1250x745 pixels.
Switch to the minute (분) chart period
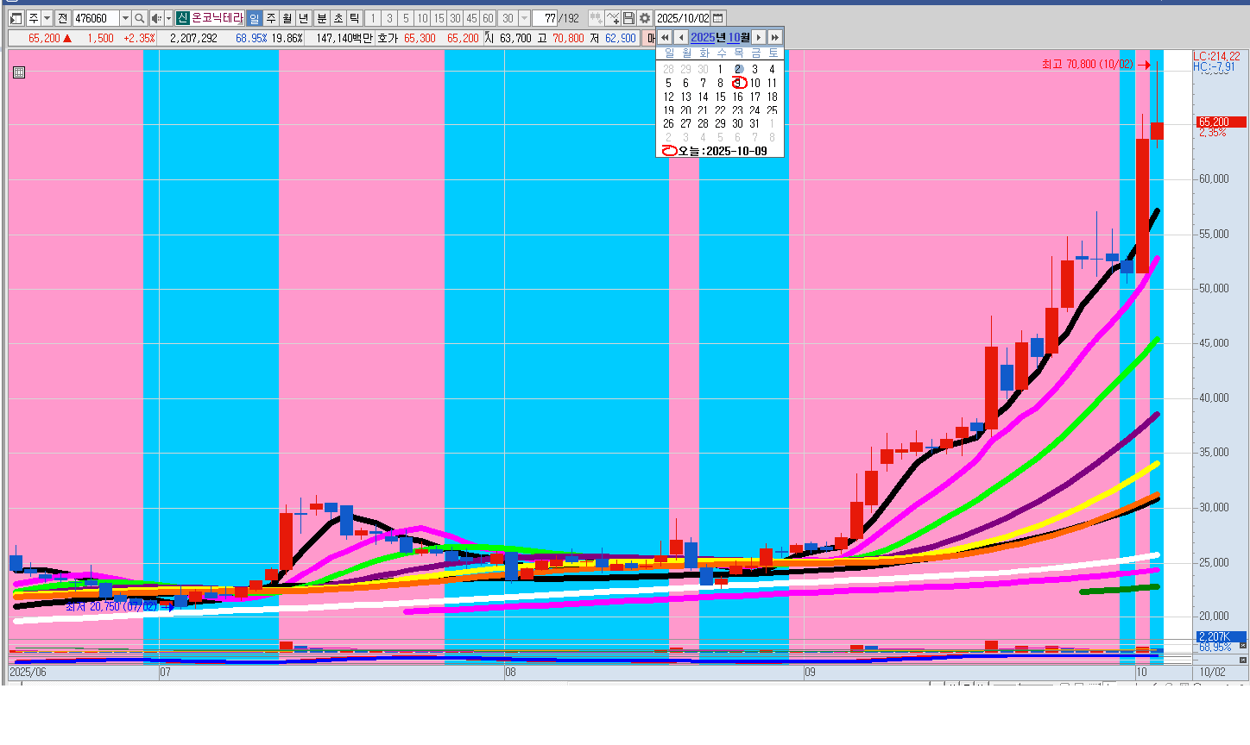[321, 18]
